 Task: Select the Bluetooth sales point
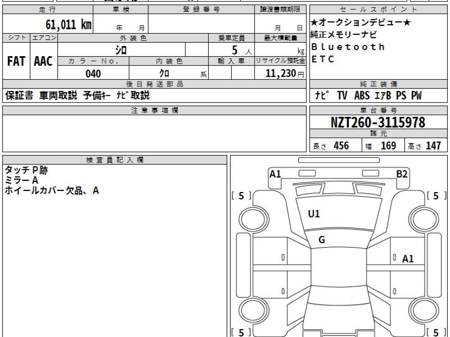(348, 47)
